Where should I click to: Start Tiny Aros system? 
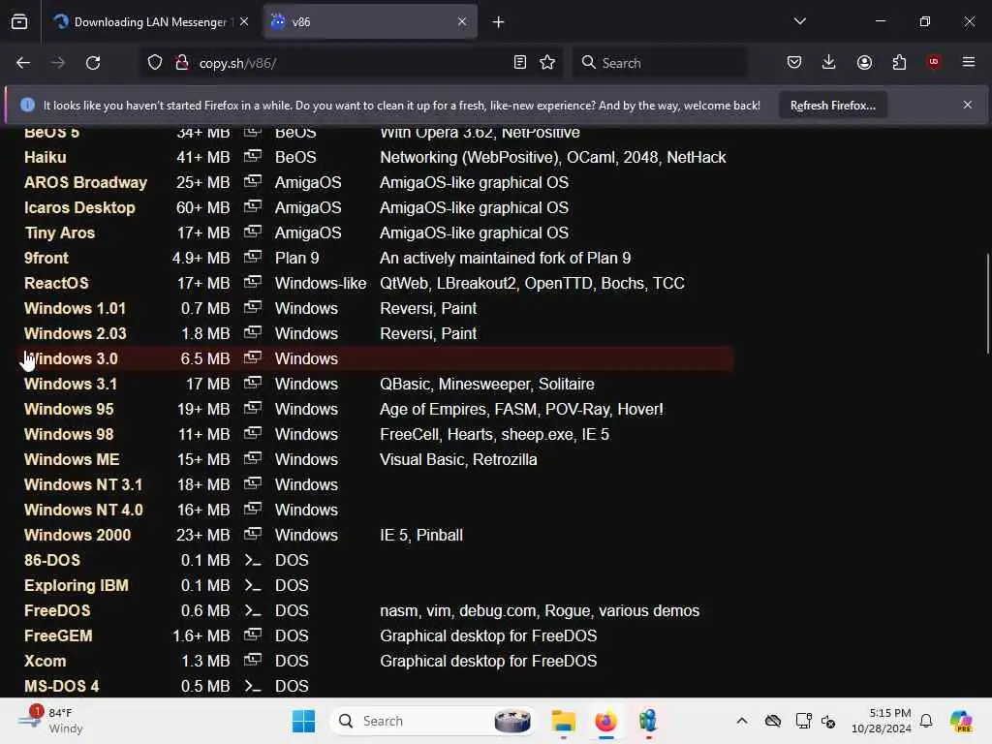tap(59, 233)
